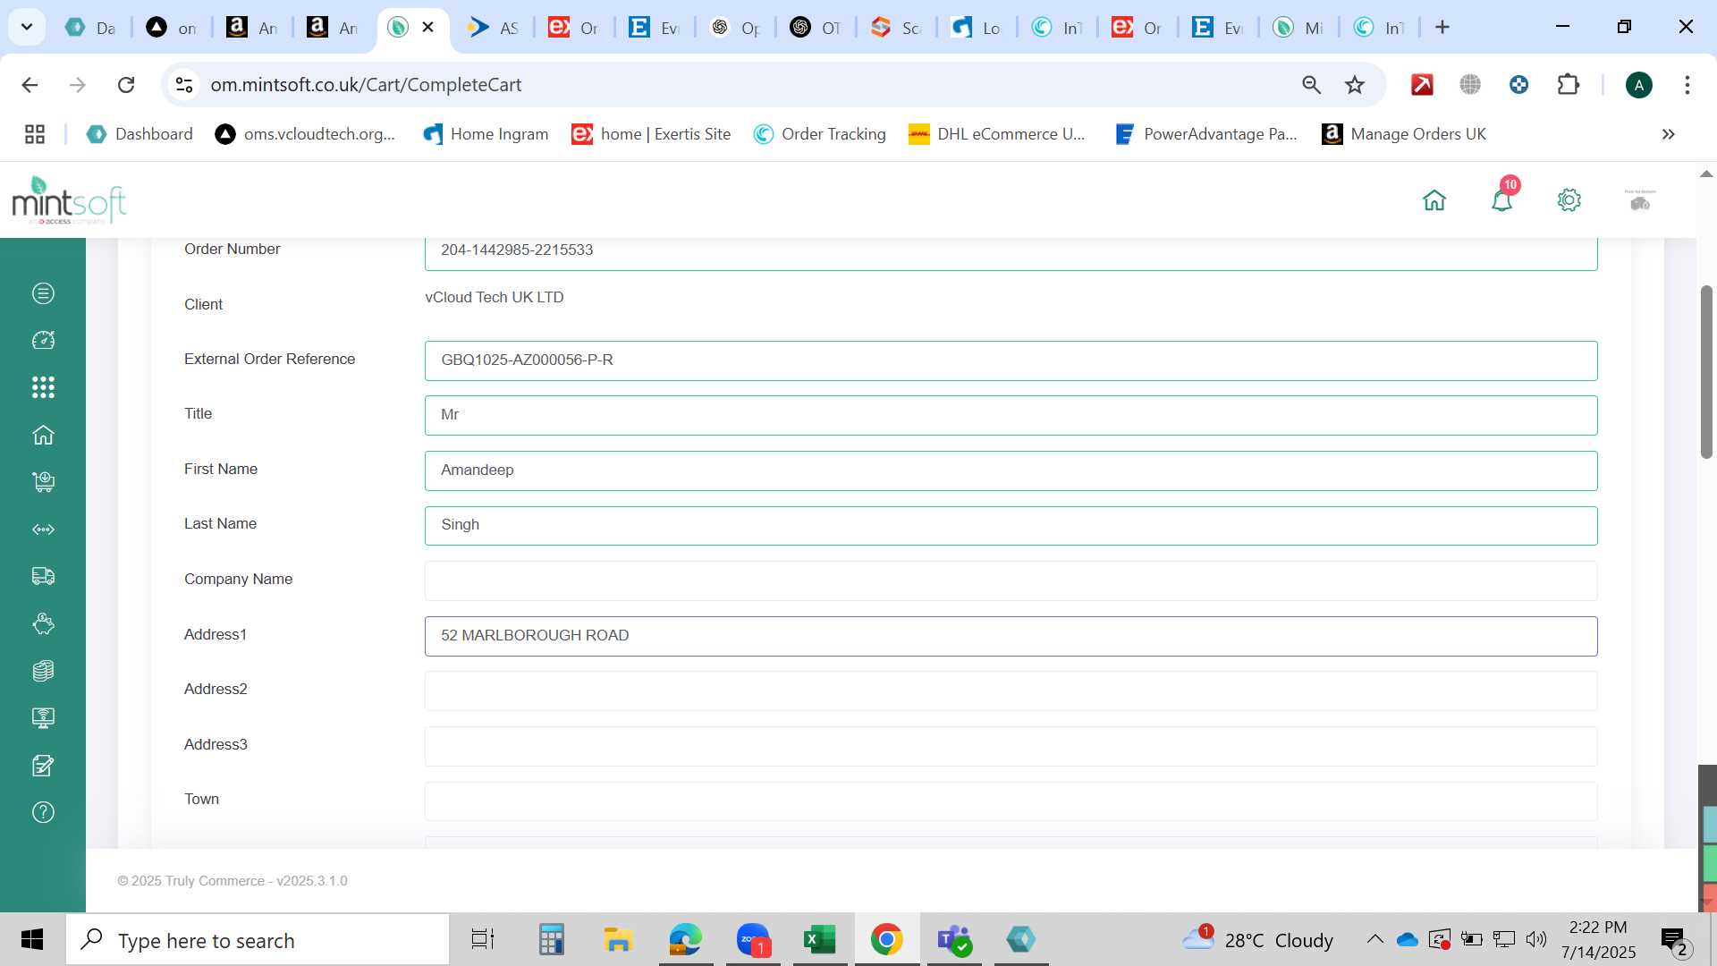1717x966 pixels.
Task: Reload the CompleteCart page
Action: tap(126, 85)
